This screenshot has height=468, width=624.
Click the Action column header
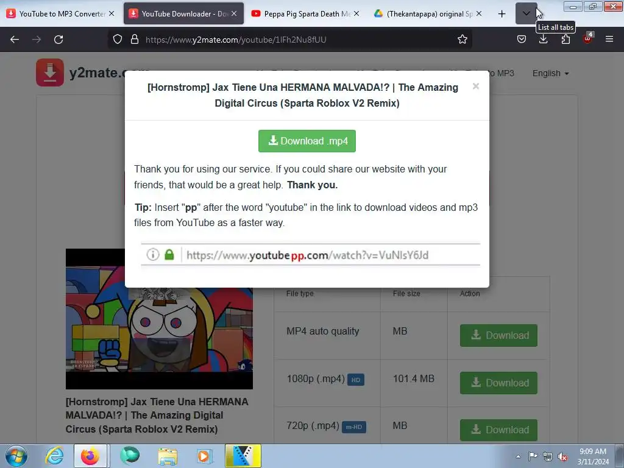pos(470,293)
